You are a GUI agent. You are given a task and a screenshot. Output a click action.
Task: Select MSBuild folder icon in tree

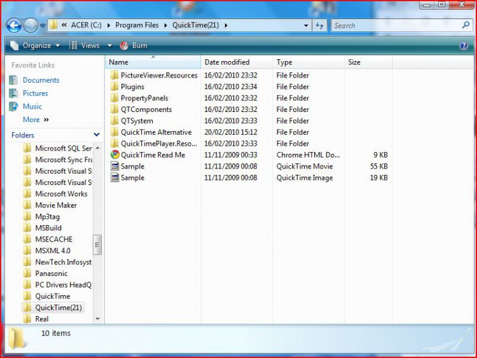point(27,228)
